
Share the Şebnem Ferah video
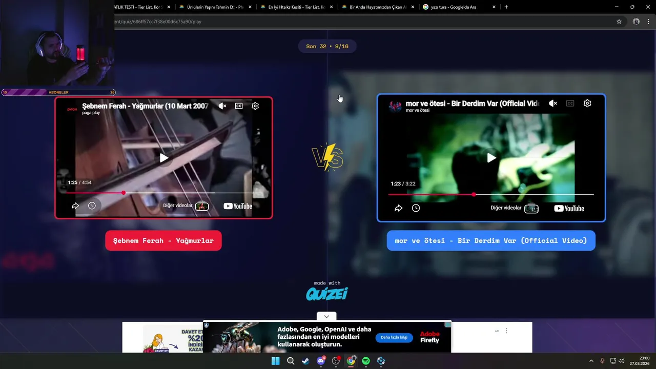tap(75, 206)
